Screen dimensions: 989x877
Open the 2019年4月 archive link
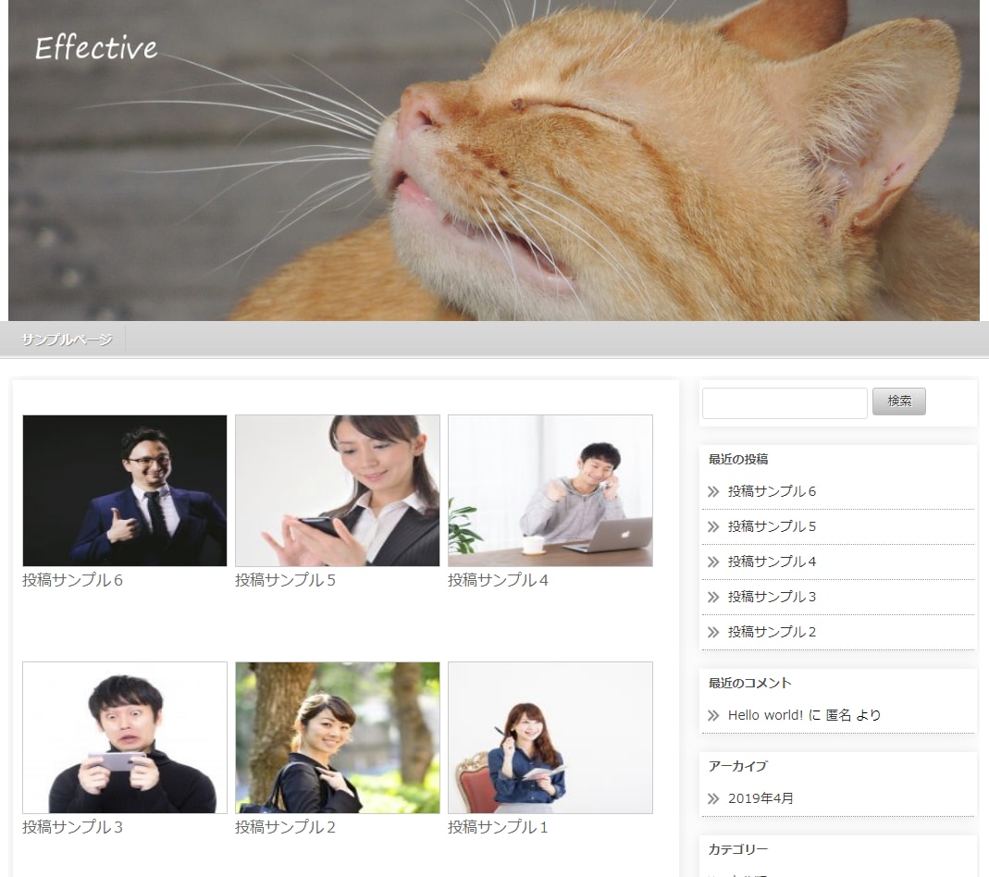pyautogui.click(x=760, y=798)
